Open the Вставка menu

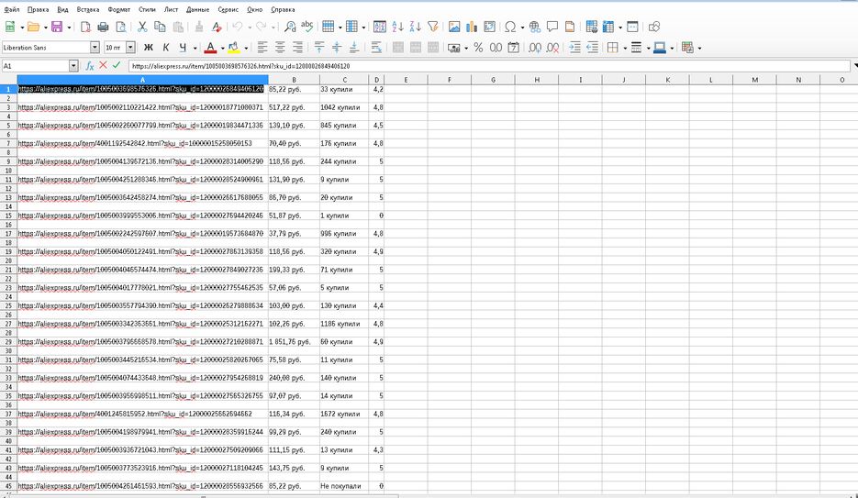pyautogui.click(x=88, y=9)
